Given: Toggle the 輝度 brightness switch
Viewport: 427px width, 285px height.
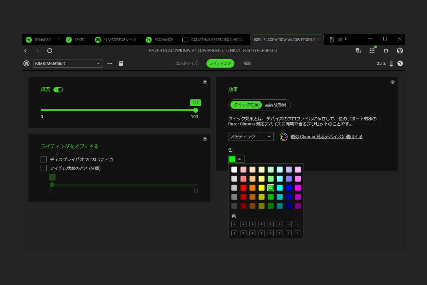Looking at the screenshot, I should (x=58, y=90).
